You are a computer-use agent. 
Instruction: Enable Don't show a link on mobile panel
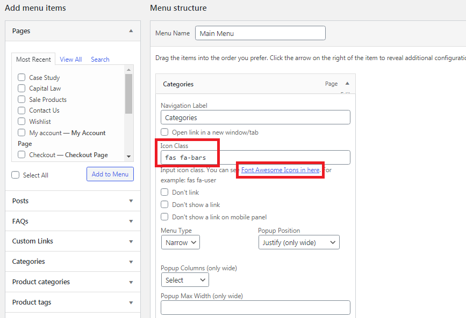[165, 217]
